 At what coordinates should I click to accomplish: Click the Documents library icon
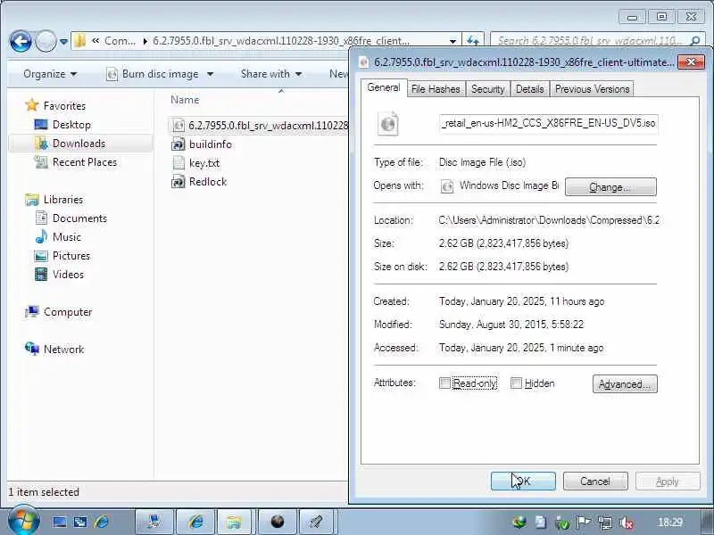point(41,218)
